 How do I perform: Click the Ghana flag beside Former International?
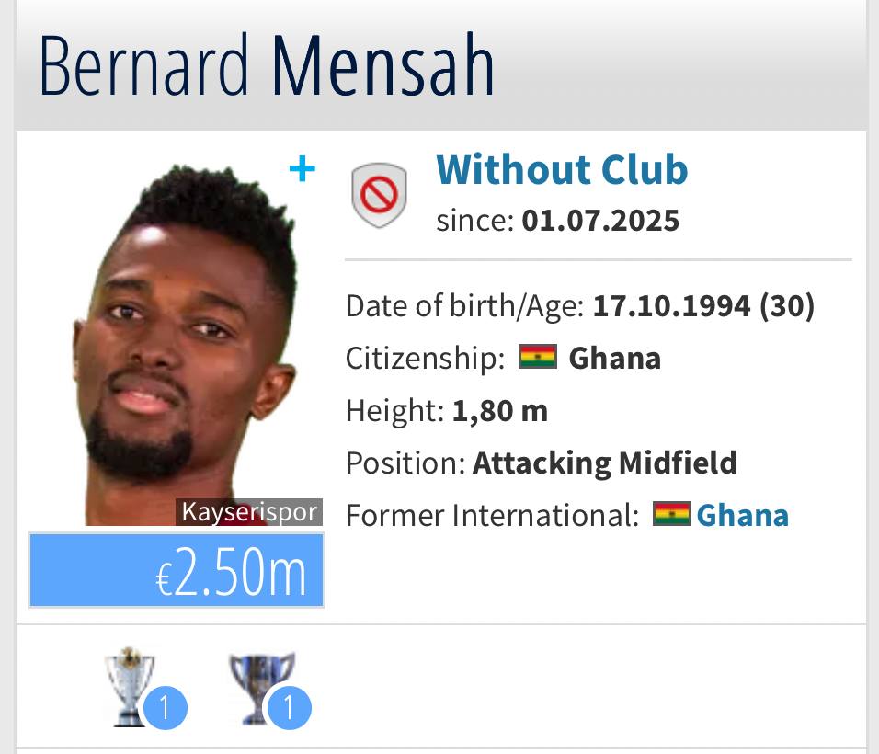pos(671,514)
